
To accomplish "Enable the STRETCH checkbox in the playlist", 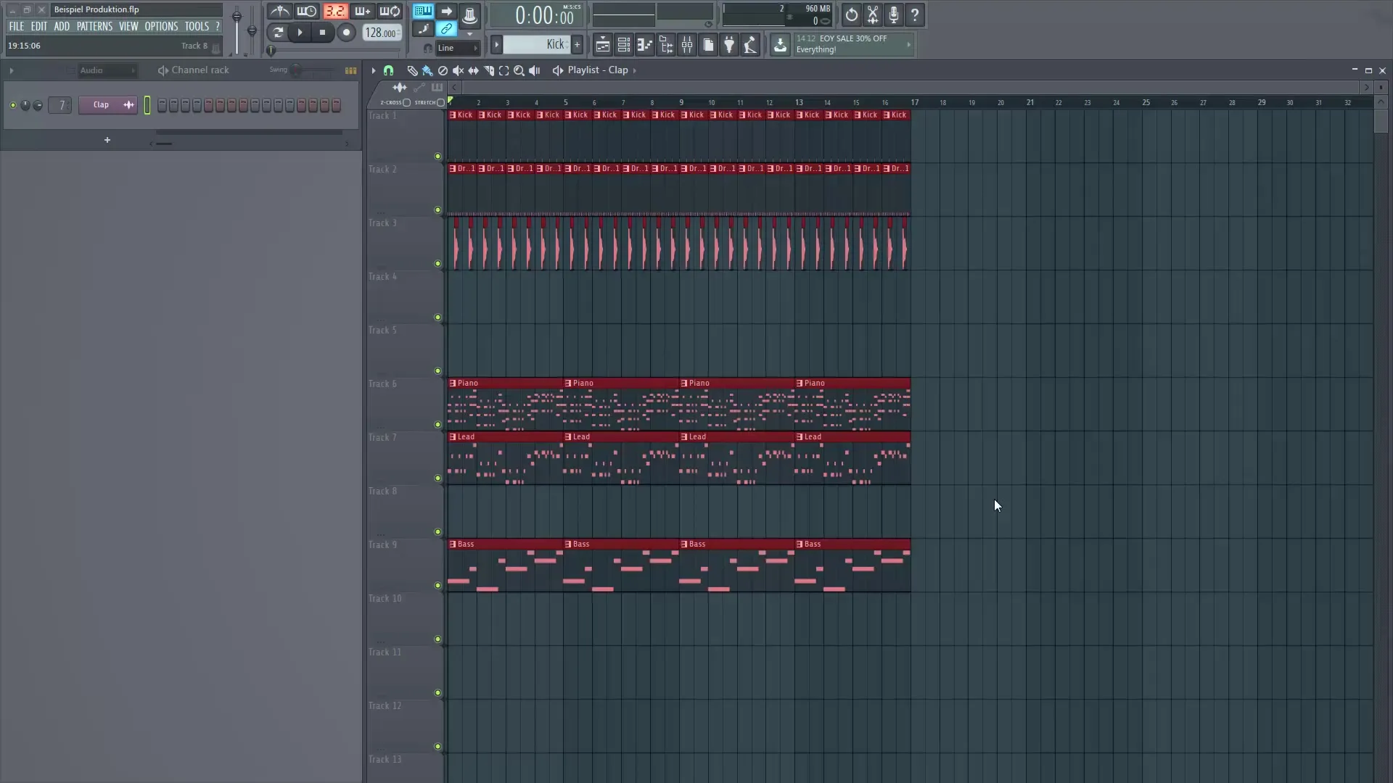I will coord(441,103).
